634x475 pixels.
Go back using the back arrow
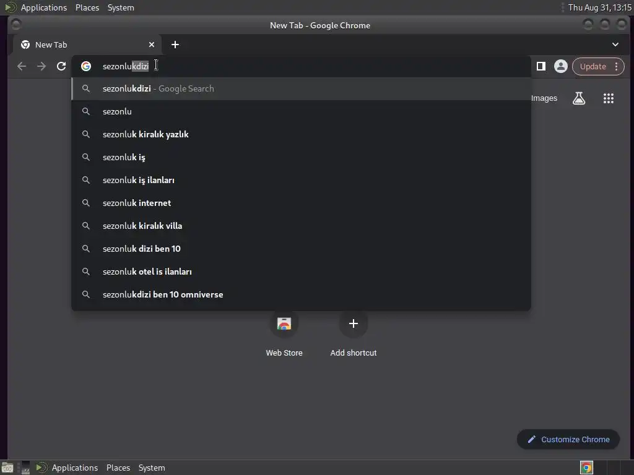click(22, 66)
